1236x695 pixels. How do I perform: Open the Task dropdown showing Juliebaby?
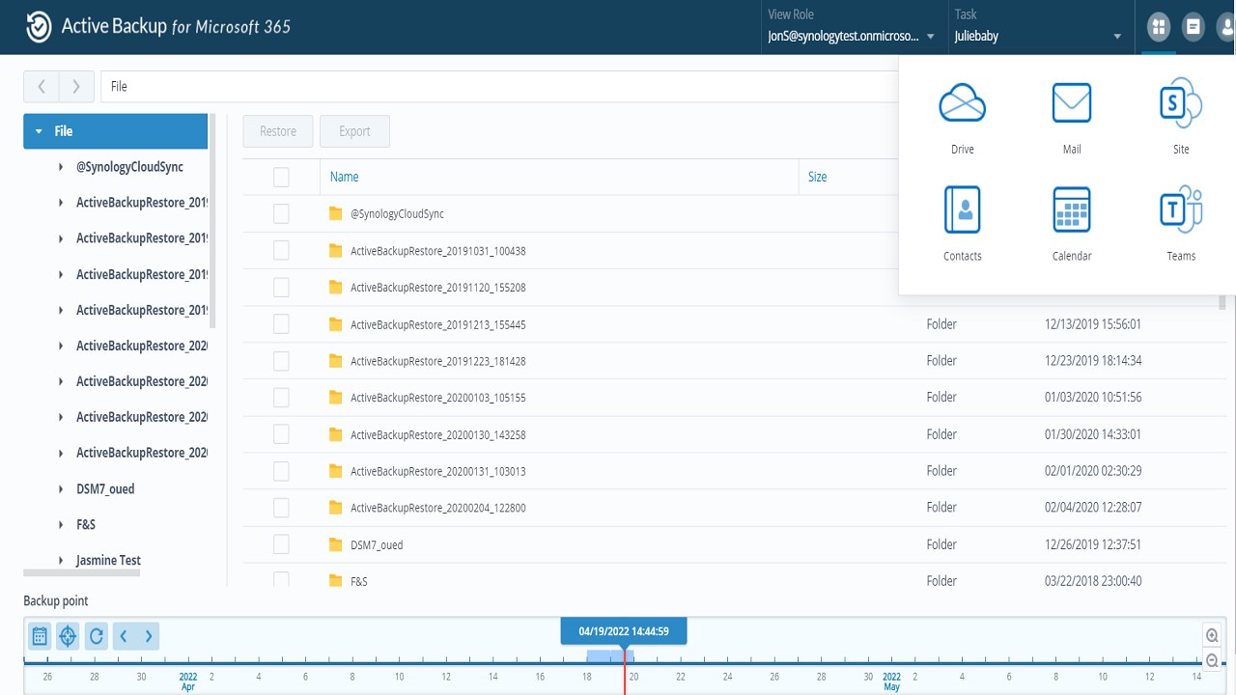[1038, 36]
